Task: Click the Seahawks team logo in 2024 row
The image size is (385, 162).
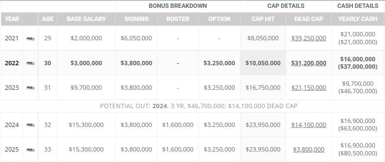Action: pyautogui.click(x=30, y=125)
